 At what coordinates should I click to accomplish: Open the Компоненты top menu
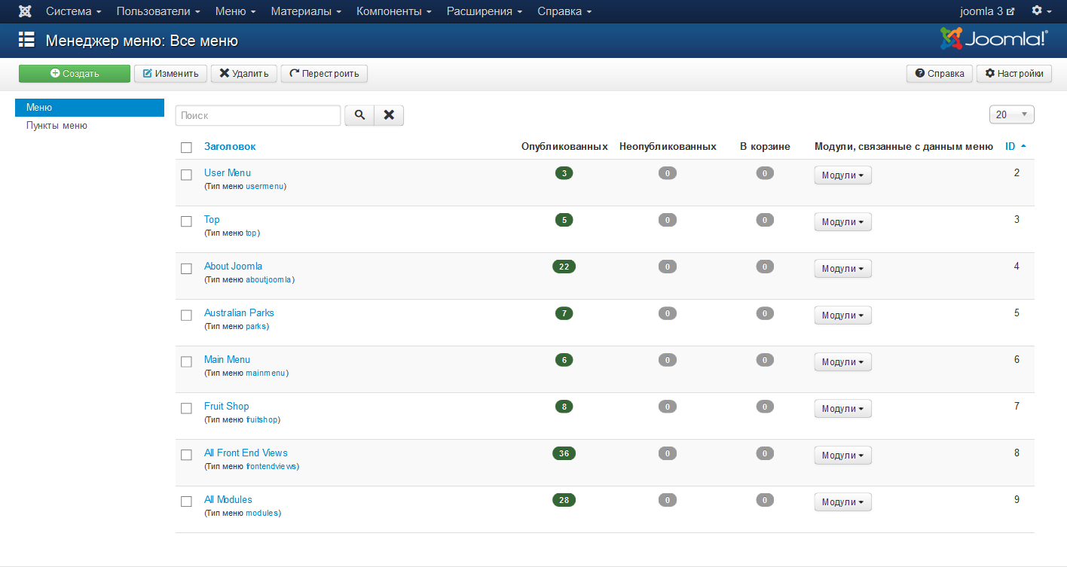click(394, 11)
